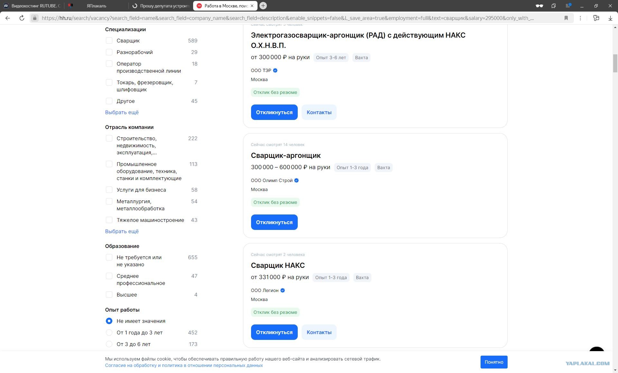Open the ООО Легион company link
The height and width of the screenshot is (373, 618).
[x=265, y=290]
